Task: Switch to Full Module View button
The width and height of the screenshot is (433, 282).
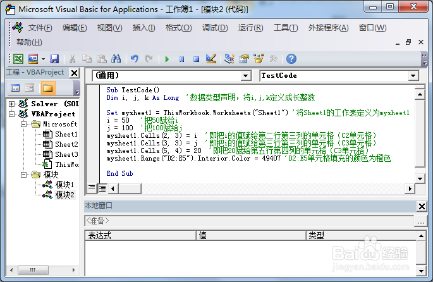Action: click(102, 188)
